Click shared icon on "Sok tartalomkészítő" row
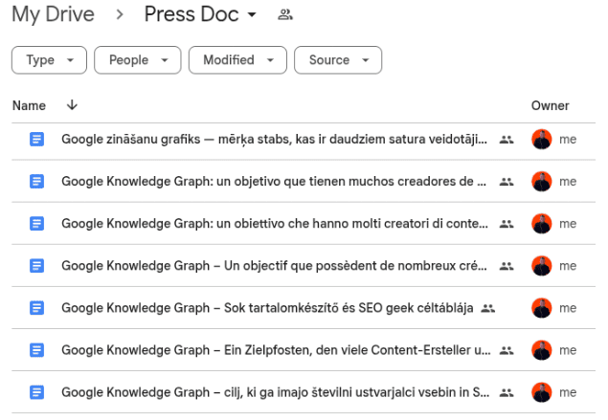Image resolution: width=608 pixels, height=420 pixels. click(x=487, y=308)
